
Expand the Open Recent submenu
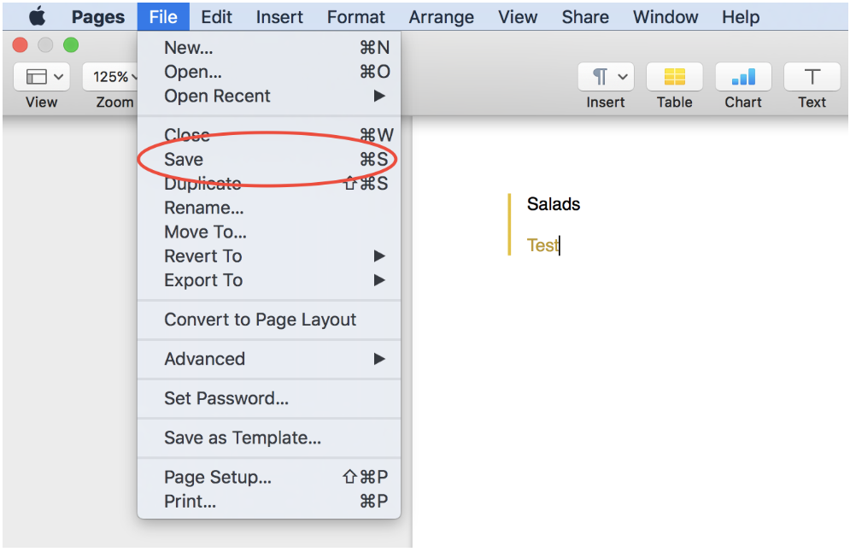269,96
